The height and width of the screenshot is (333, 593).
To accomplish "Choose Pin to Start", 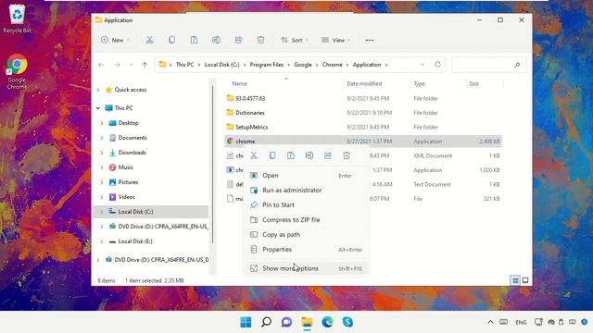I will pyautogui.click(x=307, y=204).
